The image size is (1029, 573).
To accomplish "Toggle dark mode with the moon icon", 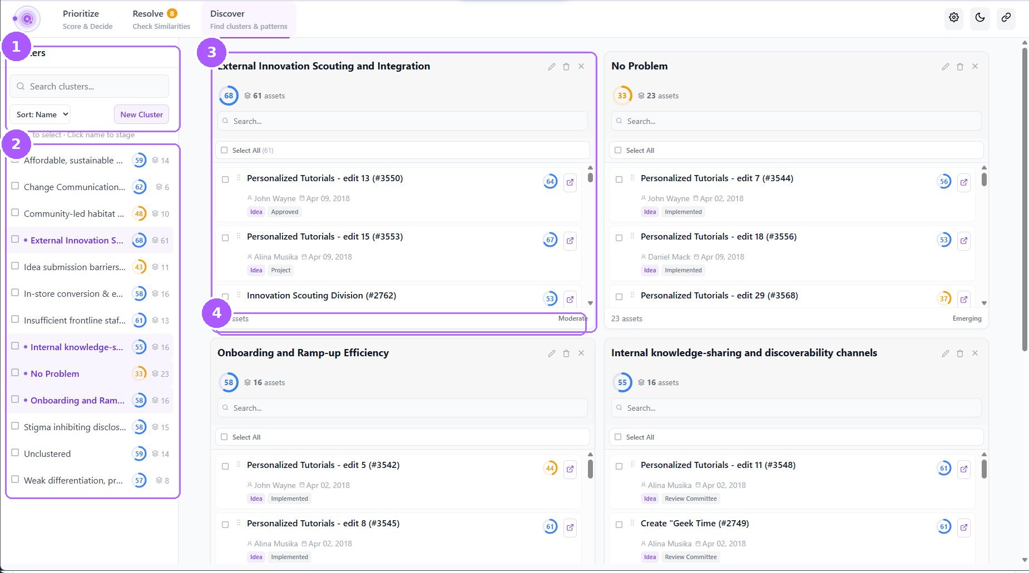I will [x=980, y=18].
